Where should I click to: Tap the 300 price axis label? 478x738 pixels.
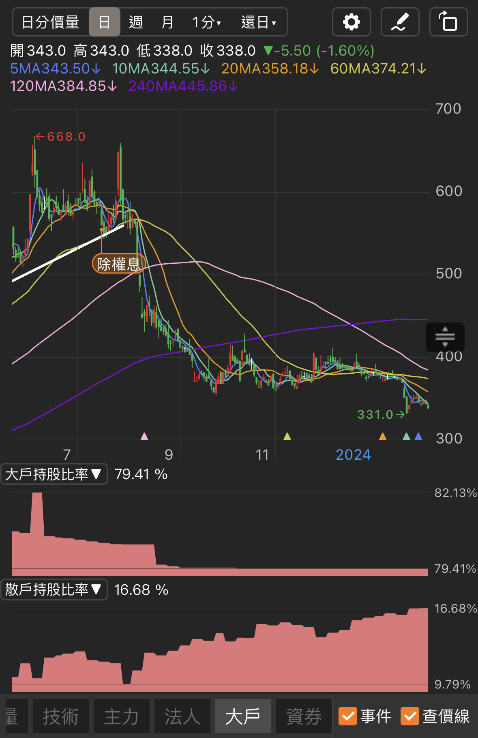449,439
